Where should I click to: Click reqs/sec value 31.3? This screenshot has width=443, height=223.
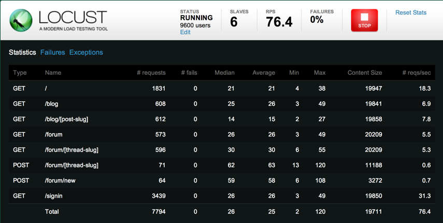click(425, 196)
